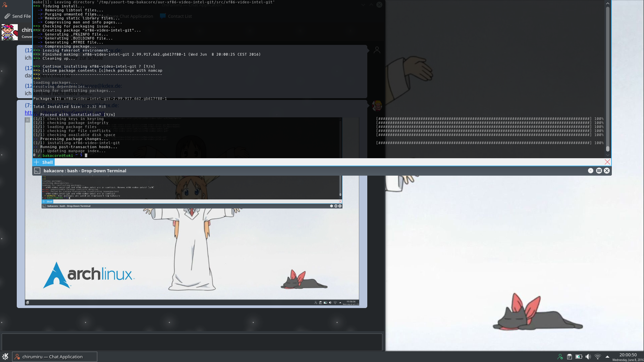Toggle keep-open pin in the Yakuake title bar
The image size is (644, 362).
click(x=591, y=171)
